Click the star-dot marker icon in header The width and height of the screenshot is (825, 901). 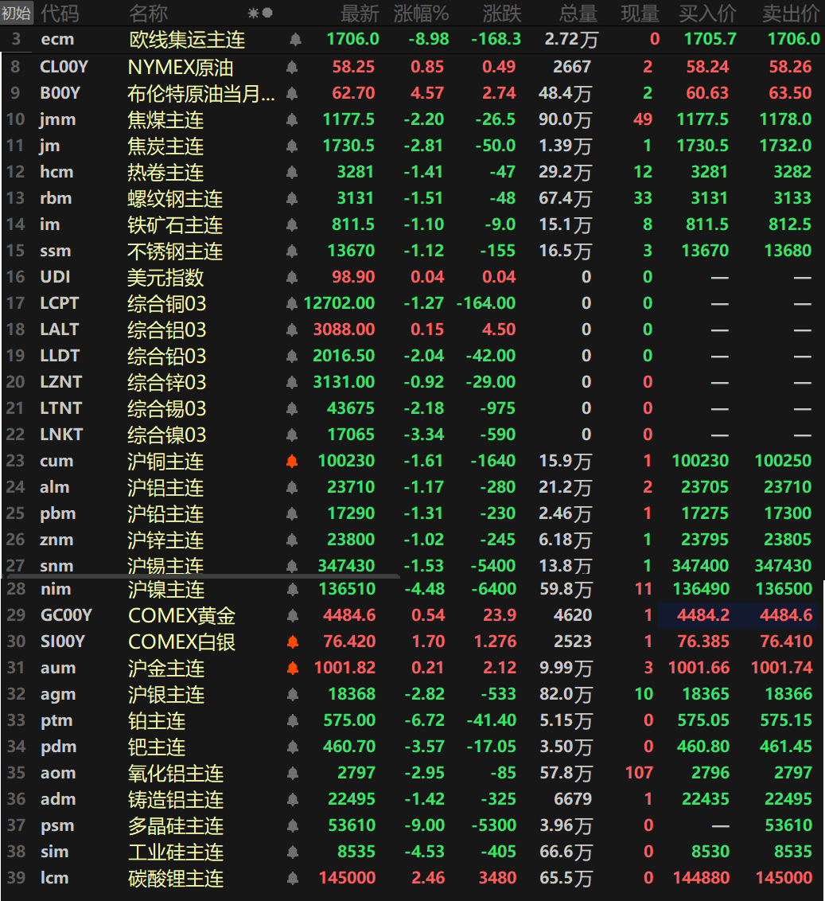(x=260, y=13)
